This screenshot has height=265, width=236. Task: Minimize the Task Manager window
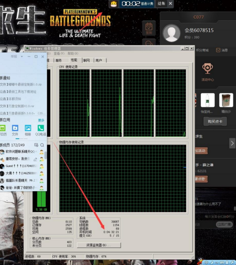(x=183, y=49)
